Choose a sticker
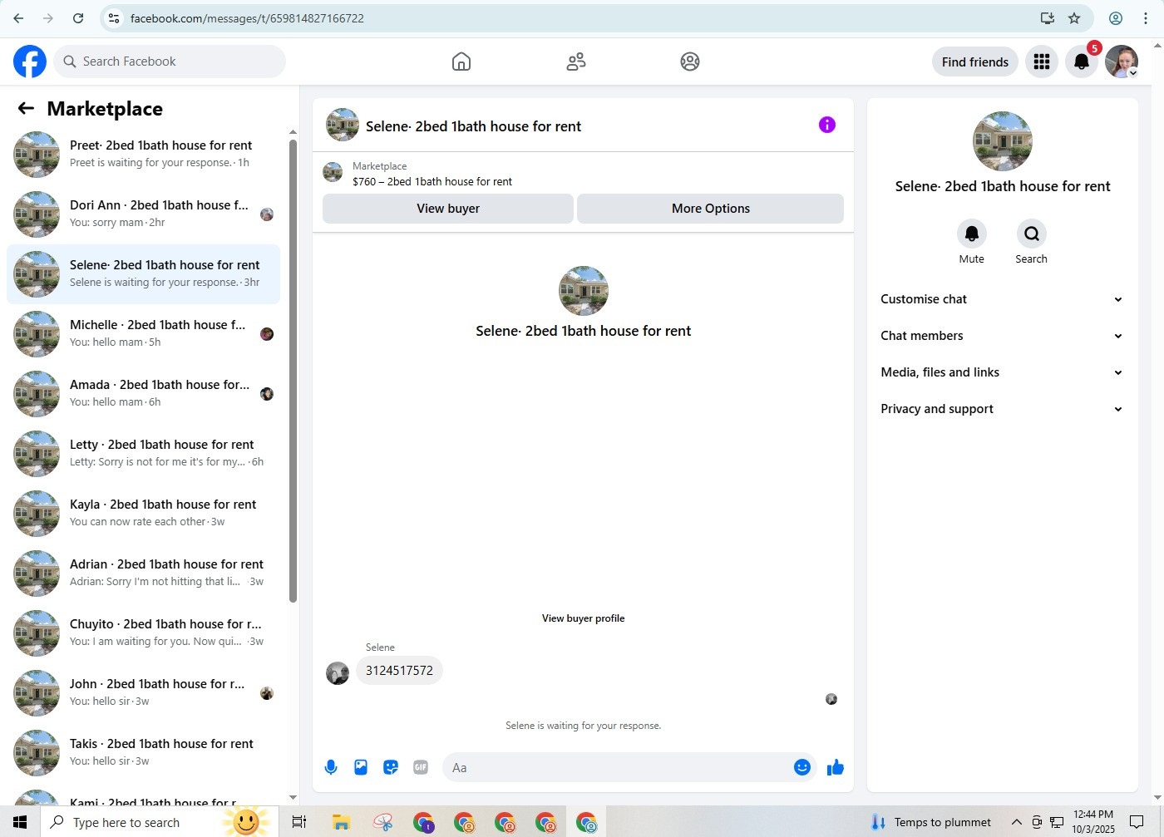This screenshot has height=837, width=1164. (391, 767)
